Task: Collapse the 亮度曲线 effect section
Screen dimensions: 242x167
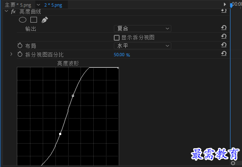Action: (x=6, y=11)
